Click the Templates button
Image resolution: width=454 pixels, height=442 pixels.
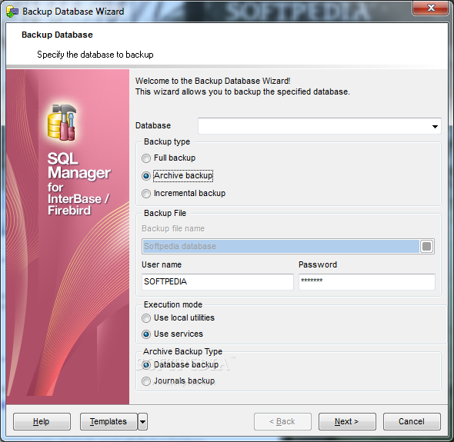[x=108, y=422]
